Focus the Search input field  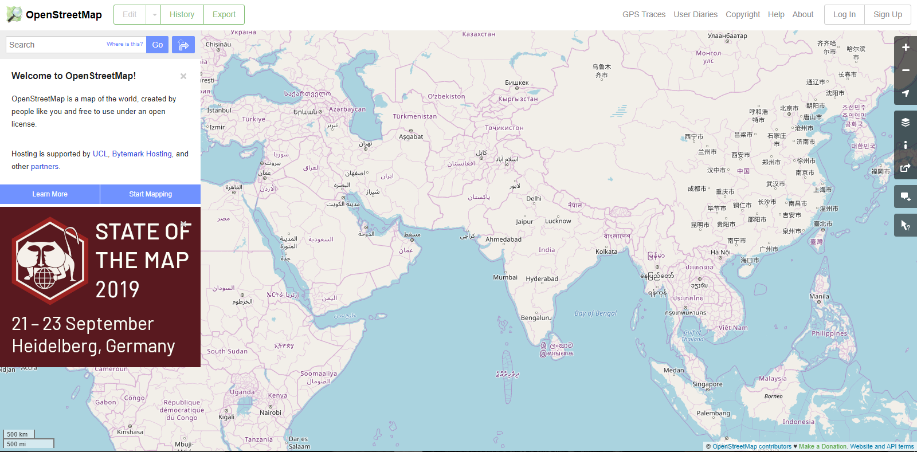coord(76,45)
